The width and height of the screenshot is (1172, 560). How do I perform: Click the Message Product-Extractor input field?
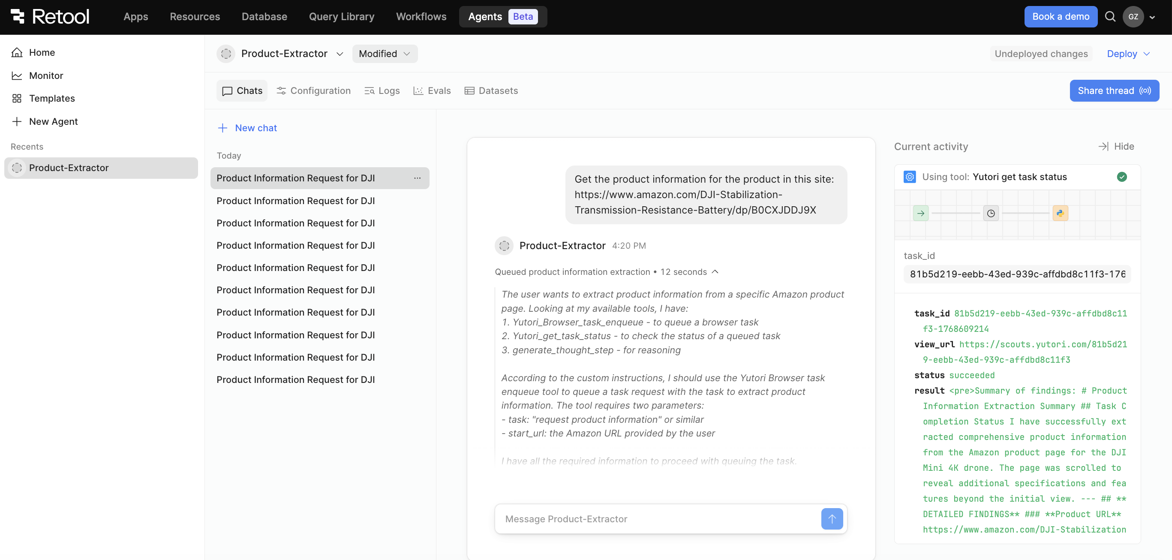[x=655, y=518]
